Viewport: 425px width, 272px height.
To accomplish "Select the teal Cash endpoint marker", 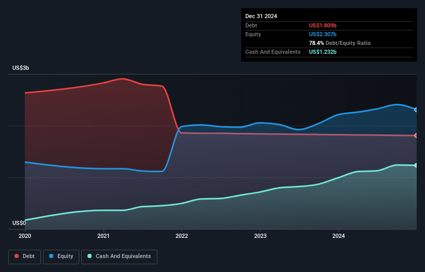I will 416,165.
